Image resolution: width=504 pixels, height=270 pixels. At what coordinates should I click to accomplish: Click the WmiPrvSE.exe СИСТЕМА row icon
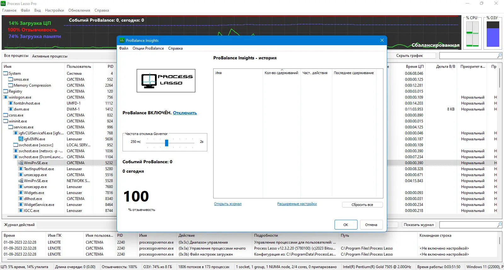click(x=21, y=163)
